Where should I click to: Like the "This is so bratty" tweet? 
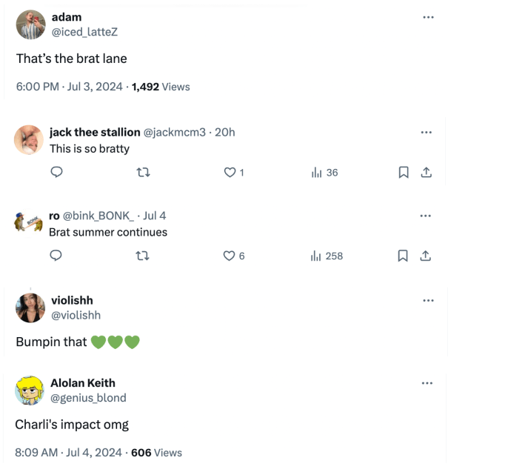tap(230, 173)
